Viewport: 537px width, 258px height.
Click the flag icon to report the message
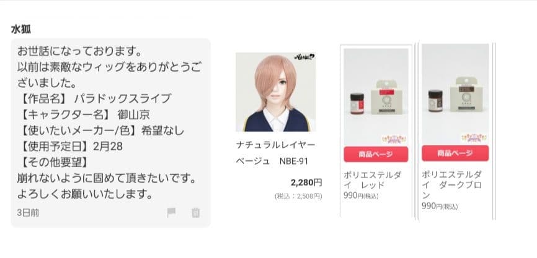[x=171, y=213]
